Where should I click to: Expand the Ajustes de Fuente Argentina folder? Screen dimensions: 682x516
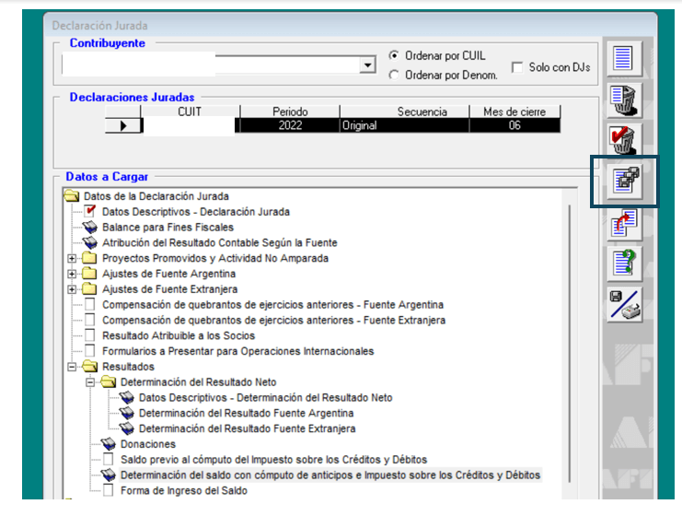pyautogui.click(x=72, y=274)
